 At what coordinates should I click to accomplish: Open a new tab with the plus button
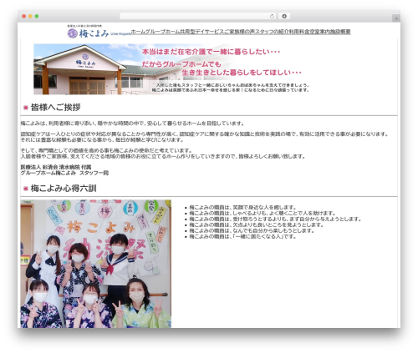pyautogui.click(x=396, y=18)
